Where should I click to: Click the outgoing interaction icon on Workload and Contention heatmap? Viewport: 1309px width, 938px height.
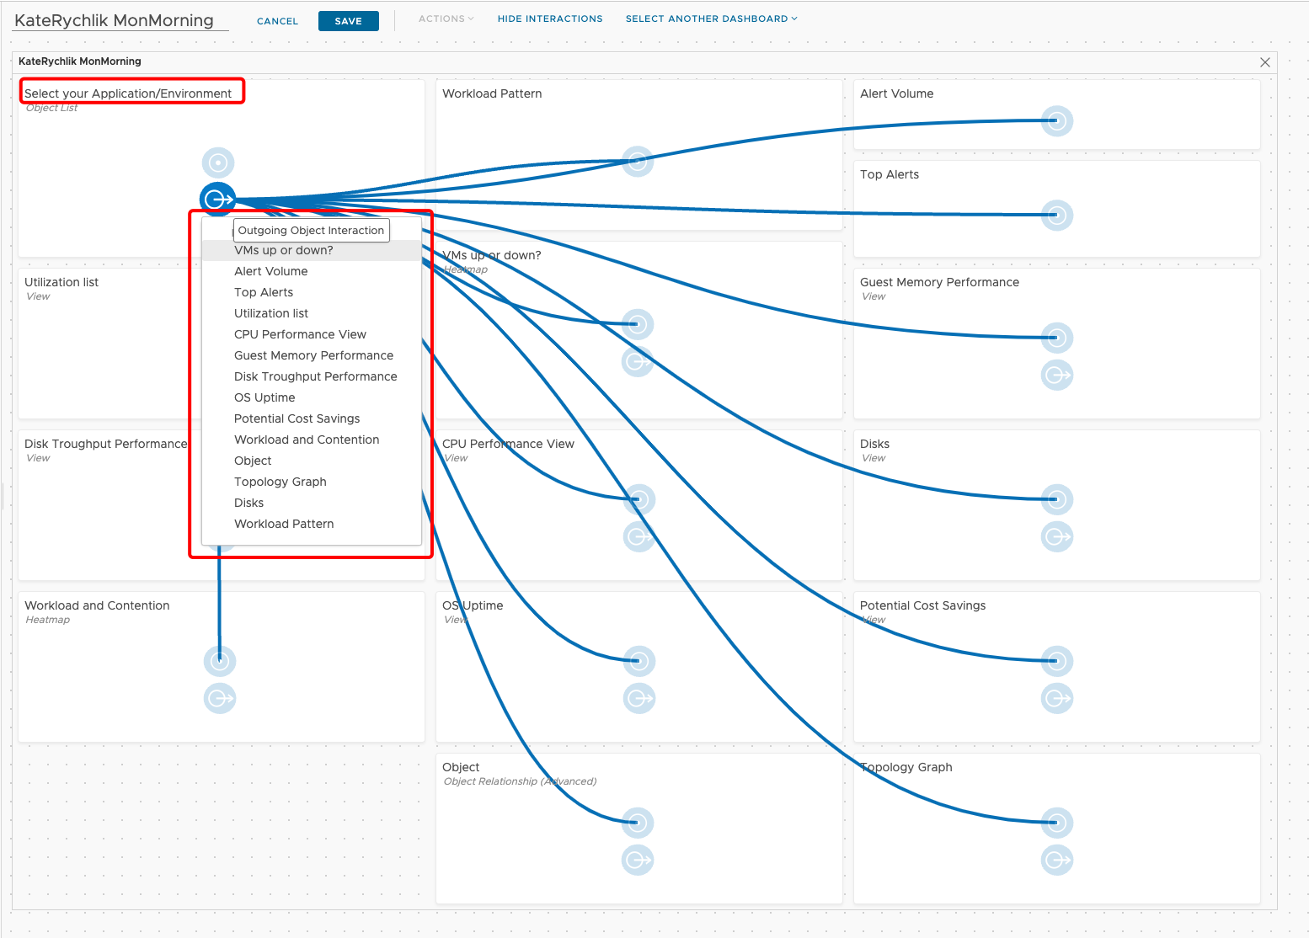pos(219,697)
